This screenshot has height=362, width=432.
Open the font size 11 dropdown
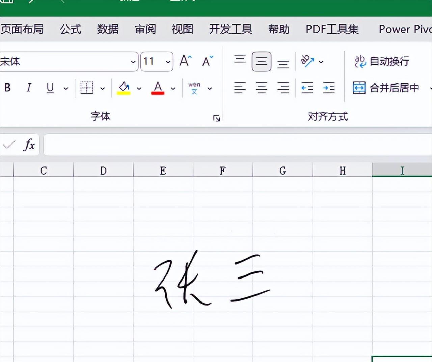coord(157,62)
